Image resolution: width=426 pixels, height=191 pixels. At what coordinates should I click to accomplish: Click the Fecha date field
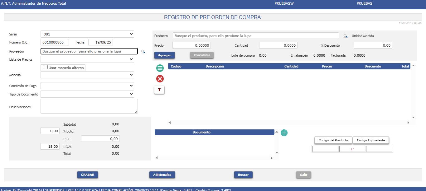100,42
